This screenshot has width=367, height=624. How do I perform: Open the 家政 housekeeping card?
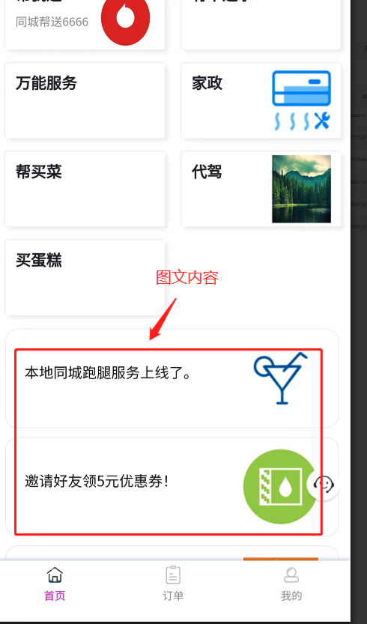(261, 100)
